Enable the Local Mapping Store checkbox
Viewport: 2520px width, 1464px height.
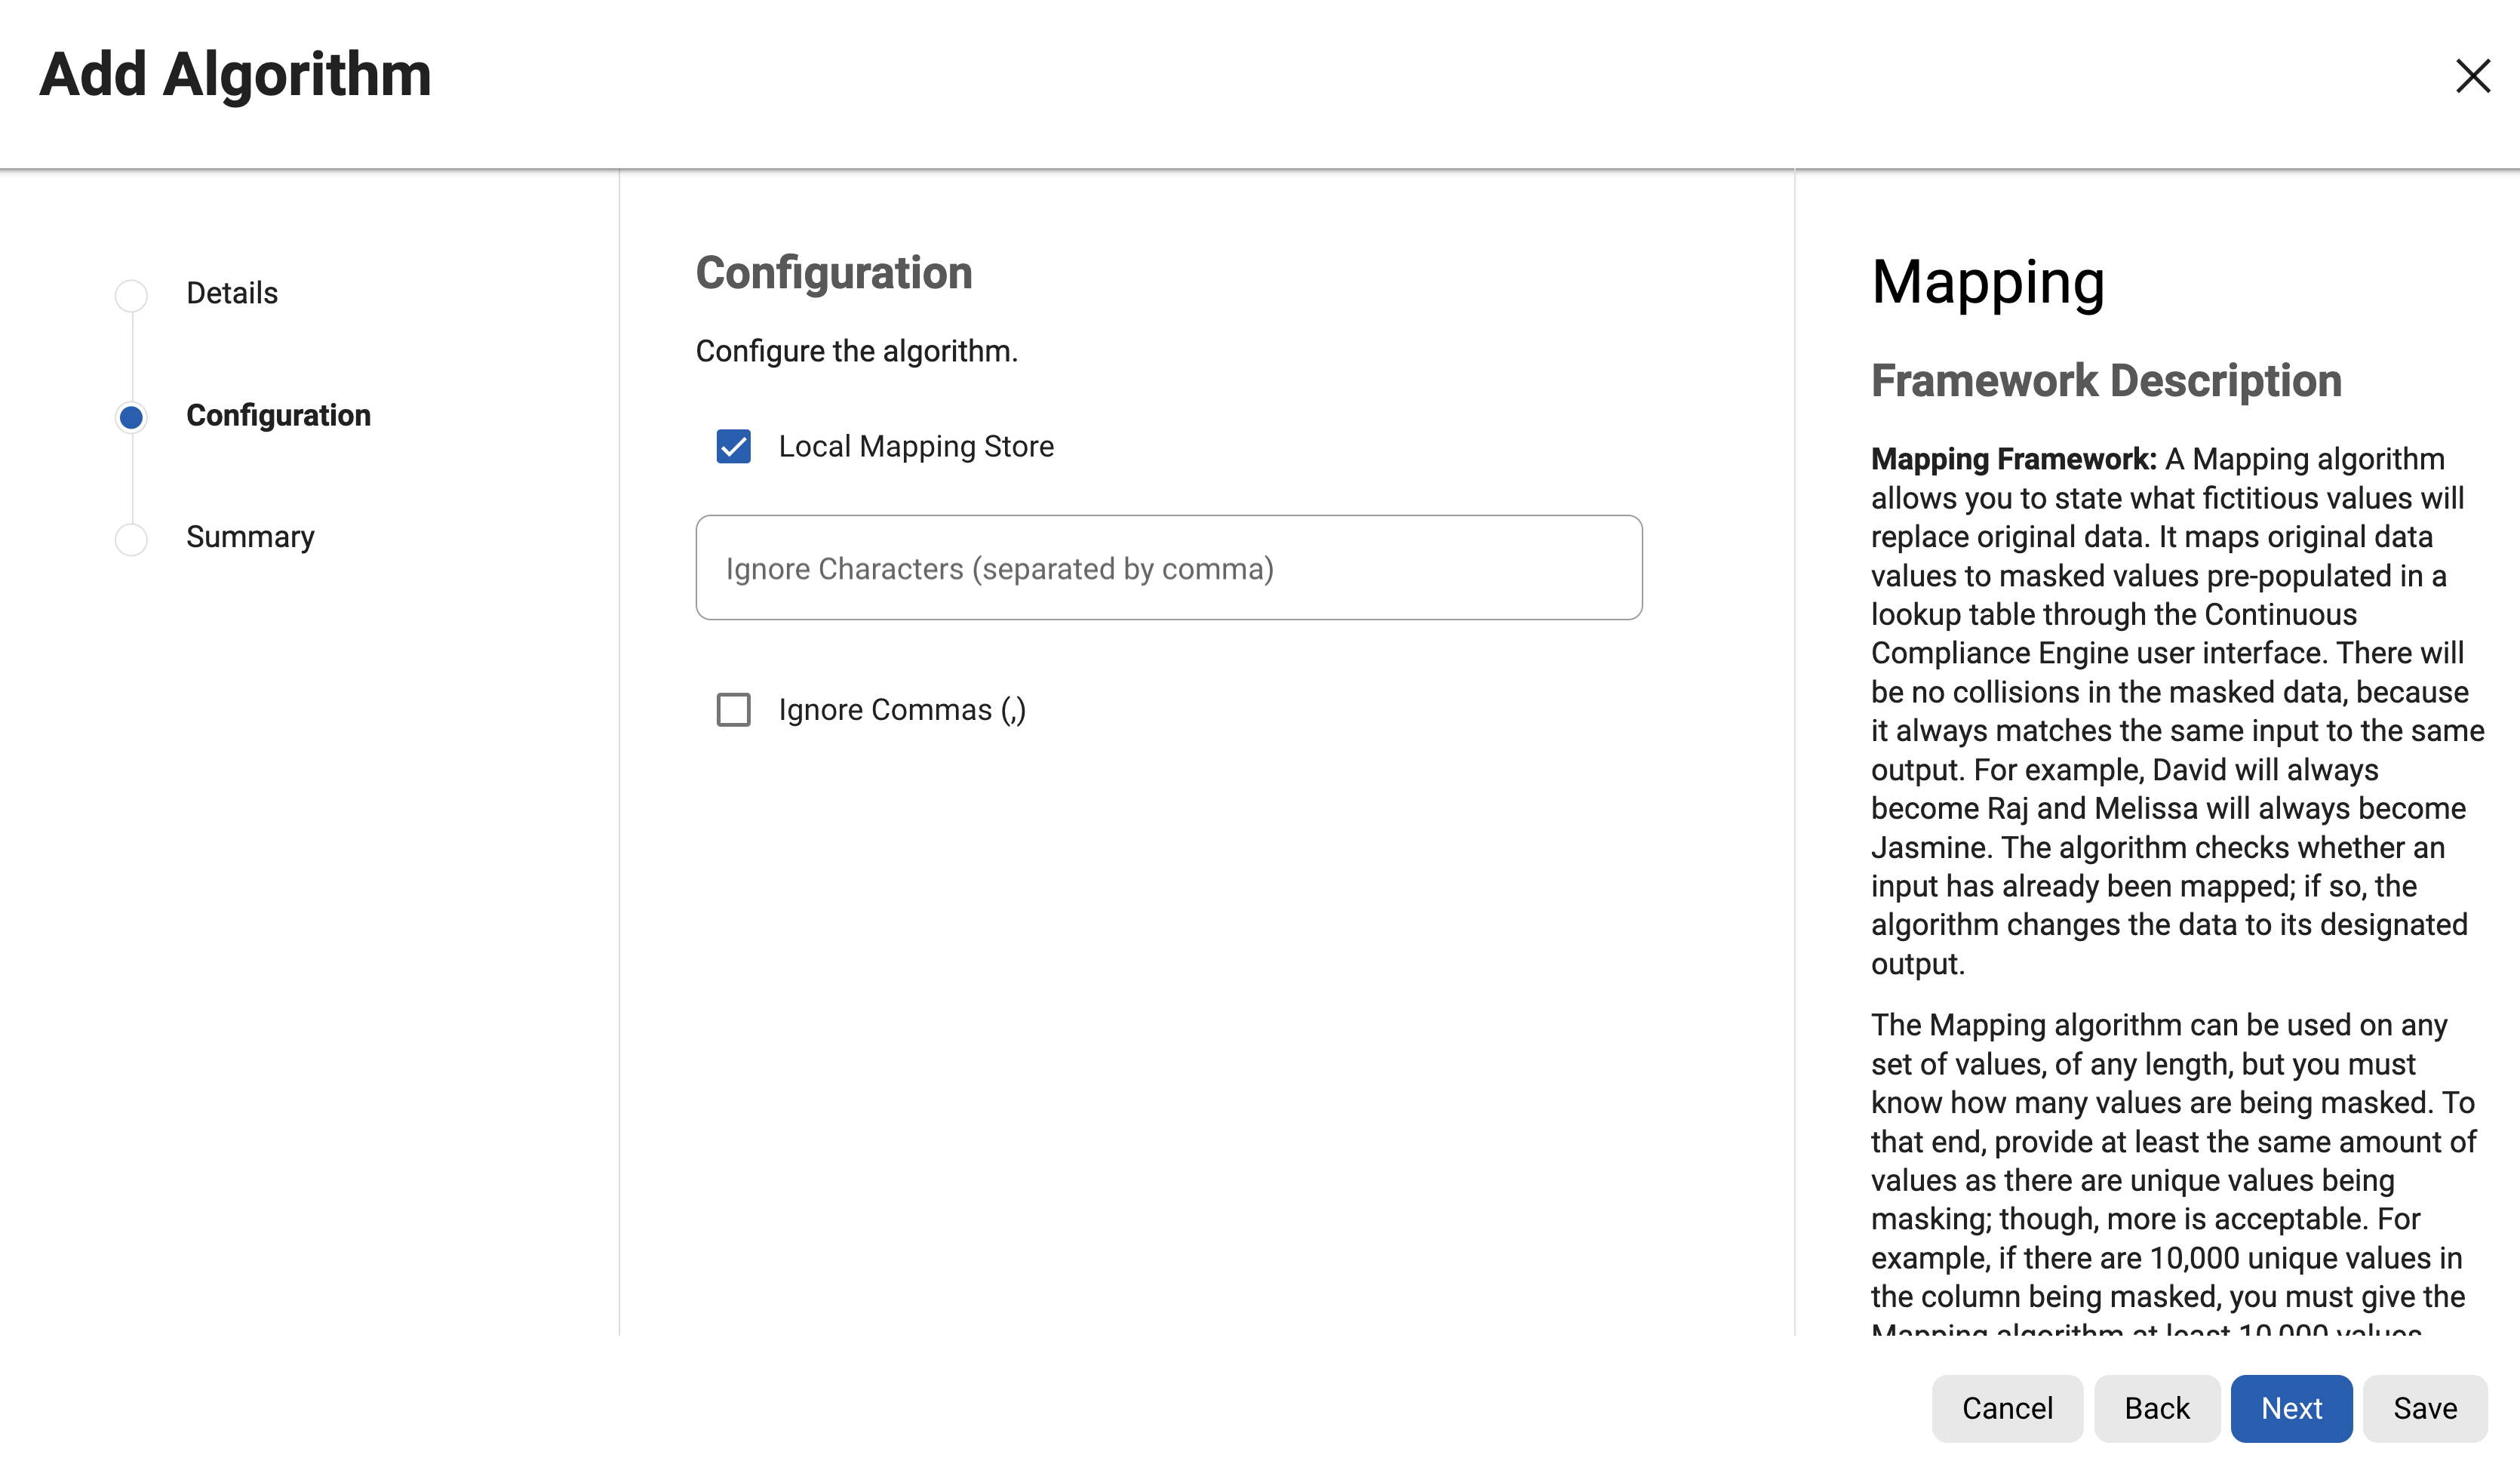733,448
